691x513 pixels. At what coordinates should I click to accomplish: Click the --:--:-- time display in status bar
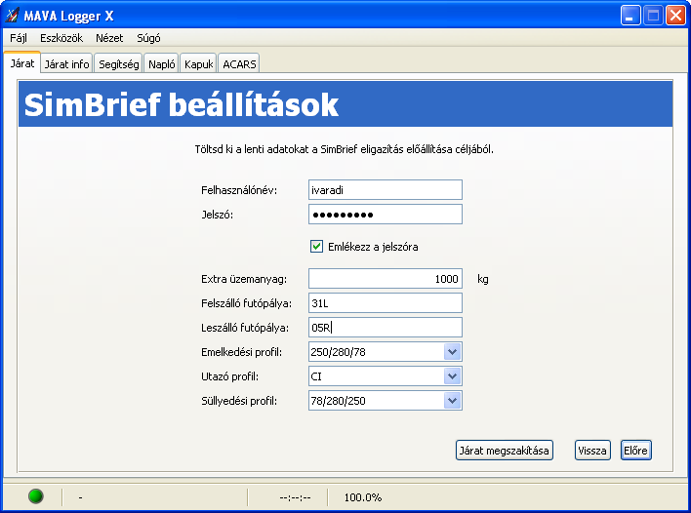pos(295,497)
